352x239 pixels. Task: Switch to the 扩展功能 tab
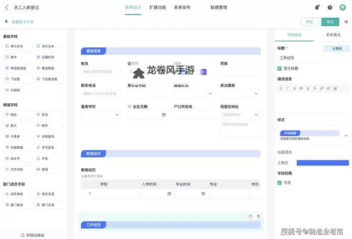point(158,8)
